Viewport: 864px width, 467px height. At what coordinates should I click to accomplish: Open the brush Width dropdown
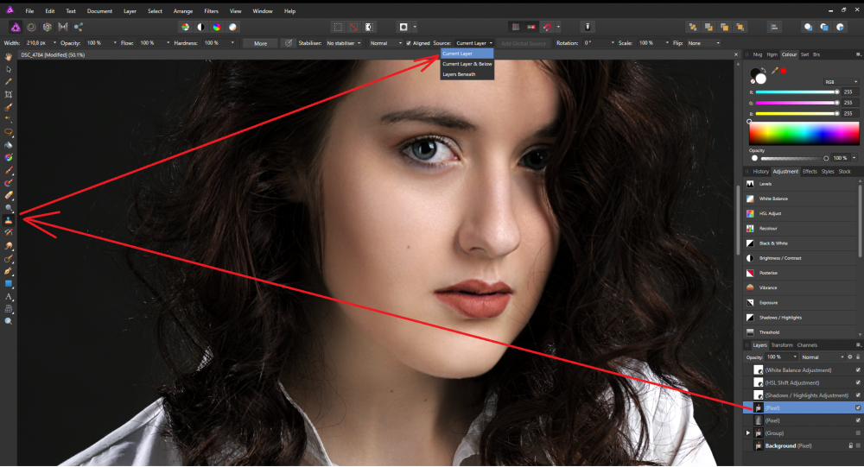[x=54, y=43]
